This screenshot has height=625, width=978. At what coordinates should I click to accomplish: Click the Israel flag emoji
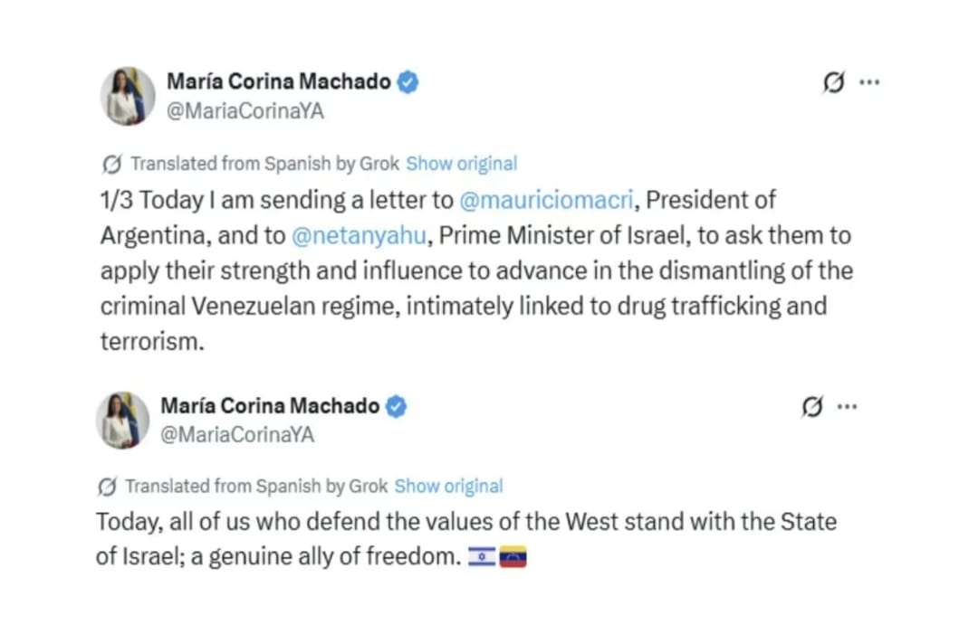point(482,558)
